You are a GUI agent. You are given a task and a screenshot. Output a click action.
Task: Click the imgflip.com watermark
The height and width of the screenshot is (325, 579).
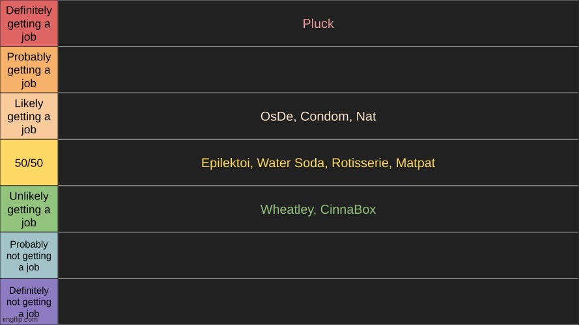pos(20,319)
